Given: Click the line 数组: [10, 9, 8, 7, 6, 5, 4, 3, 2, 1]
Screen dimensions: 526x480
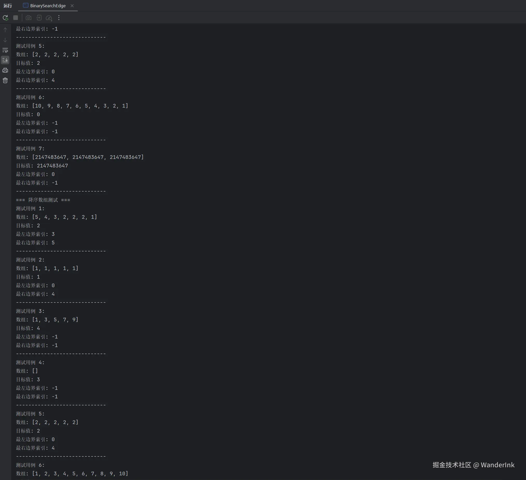Looking at the screenshot, I should click(72, 105).
